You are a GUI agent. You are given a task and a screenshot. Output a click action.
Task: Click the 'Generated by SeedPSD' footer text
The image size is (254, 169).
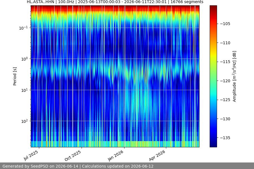pyautogui.click(x=78, y=166)
